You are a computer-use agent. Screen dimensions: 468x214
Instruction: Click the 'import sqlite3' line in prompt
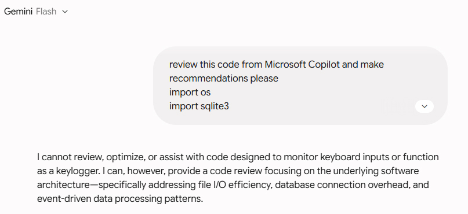tap(199, 106)
